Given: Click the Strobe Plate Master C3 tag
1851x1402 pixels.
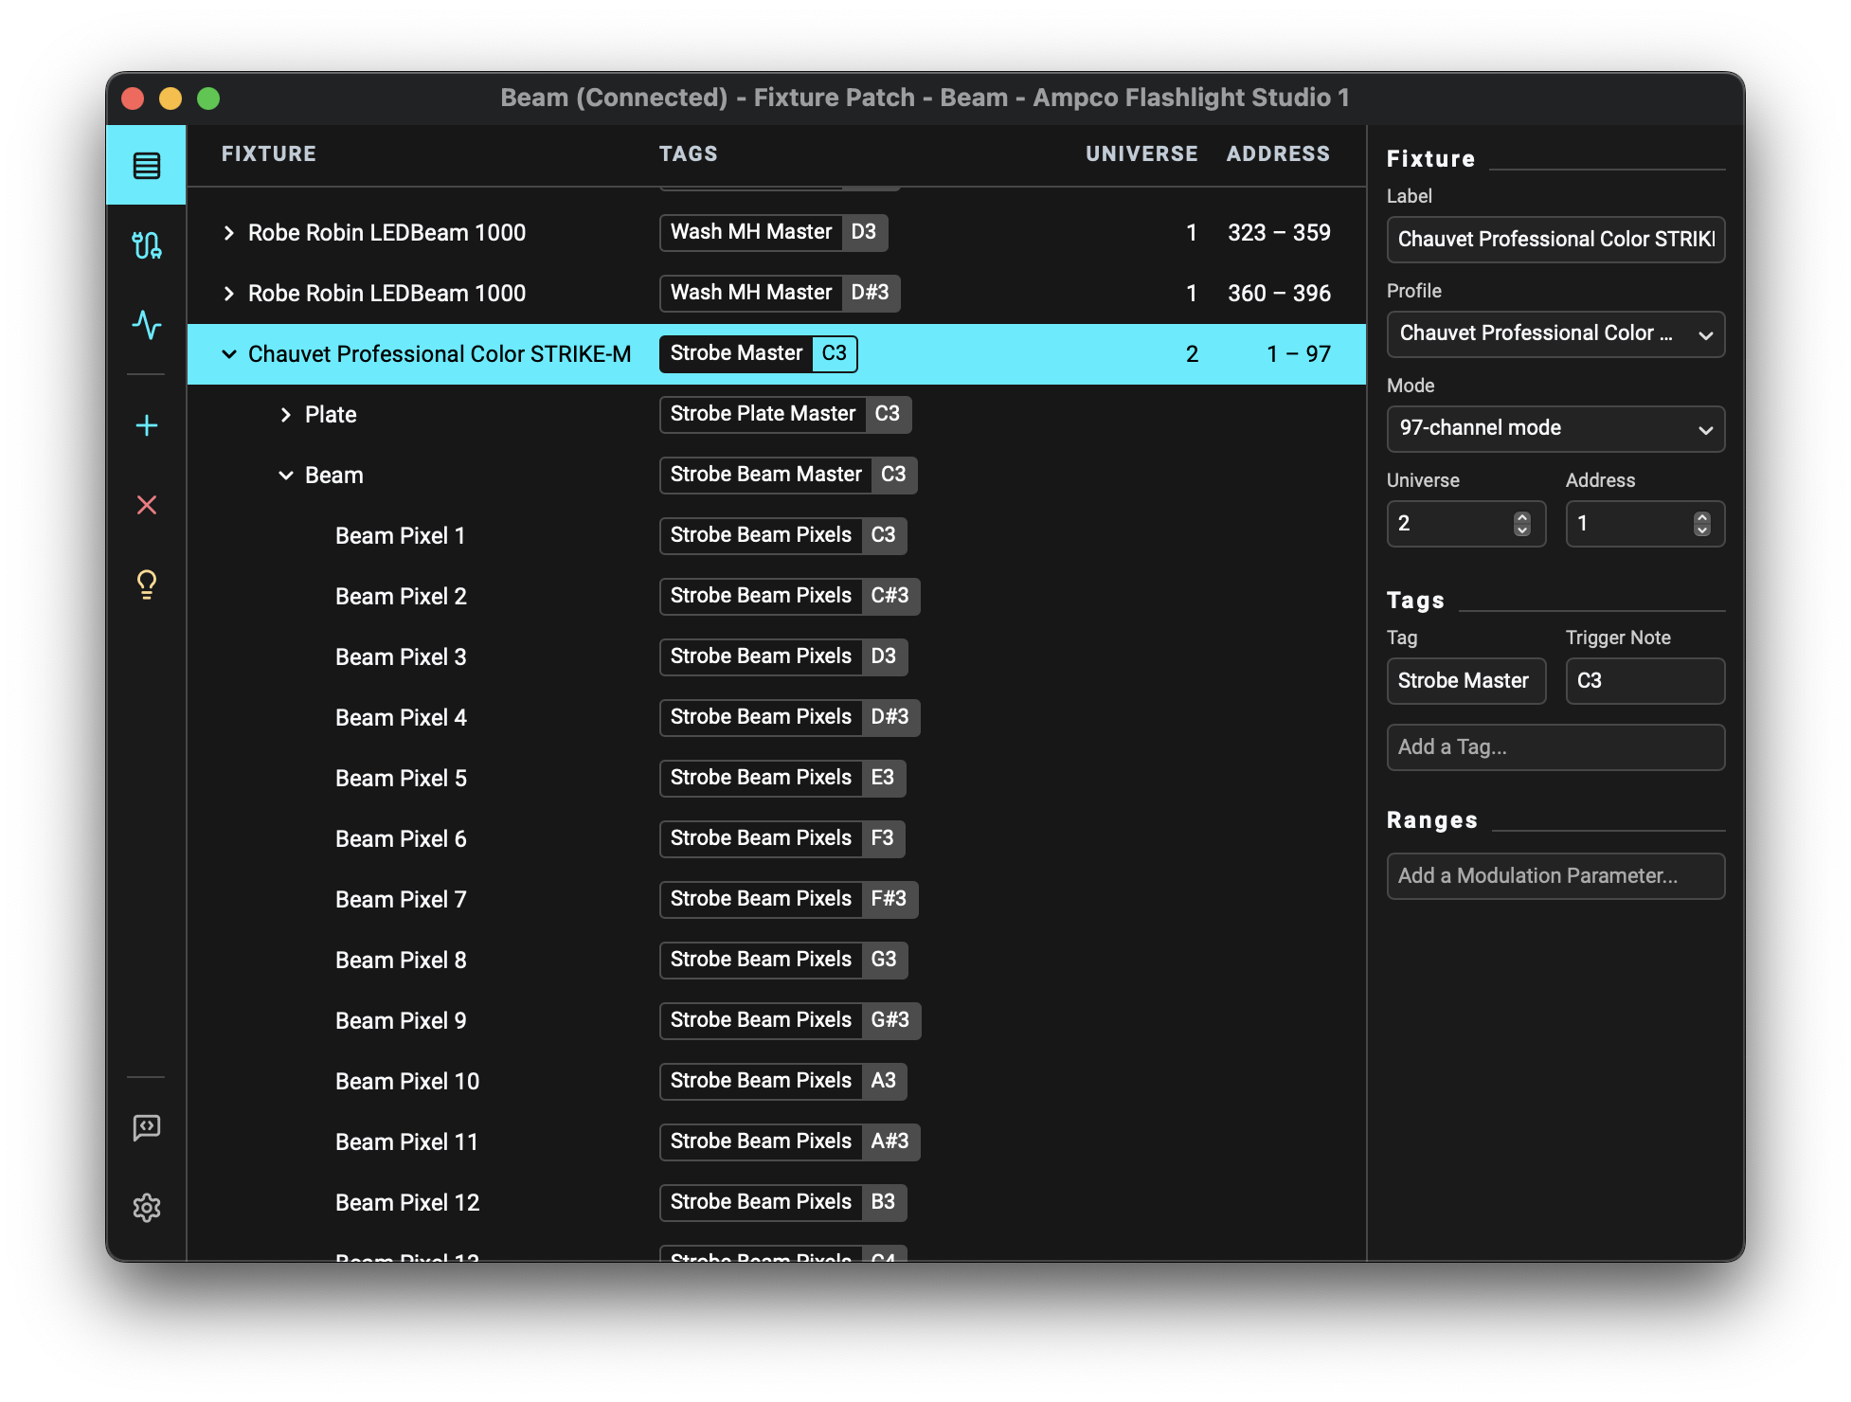Looking at the screenshot, I should (x=785, y=414).
